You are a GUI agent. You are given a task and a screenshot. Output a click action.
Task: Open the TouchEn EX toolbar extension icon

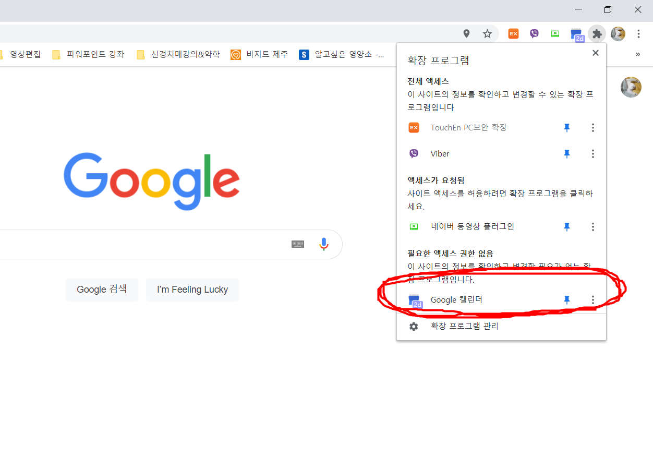(514, 34)
